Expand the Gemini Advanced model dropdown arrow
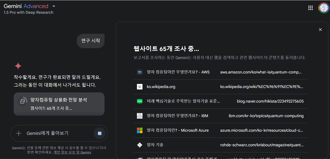 pos(54,6)
